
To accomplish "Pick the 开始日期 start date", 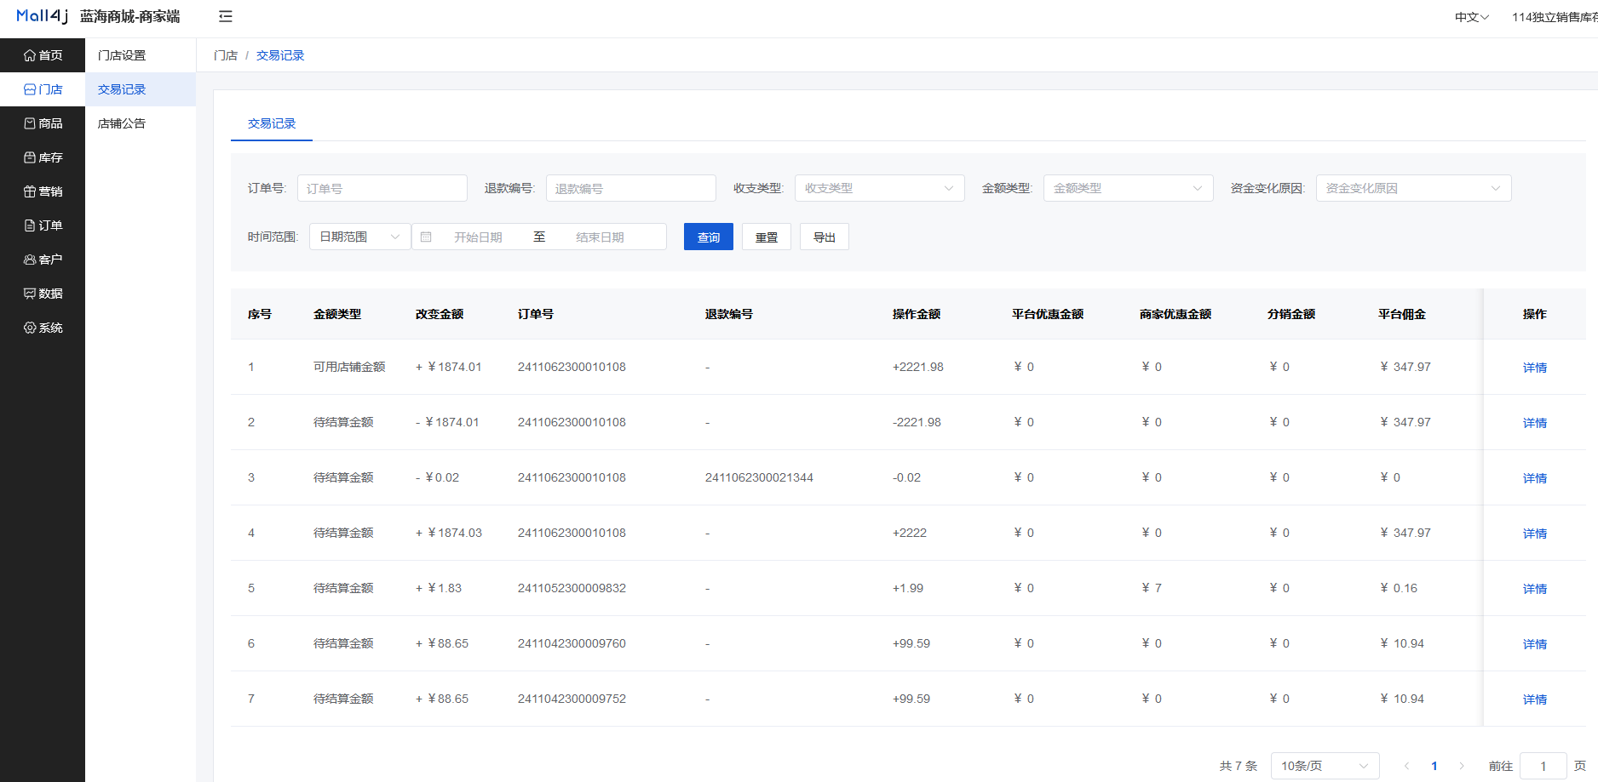I will pyautogui.click(x=478, y=237).
